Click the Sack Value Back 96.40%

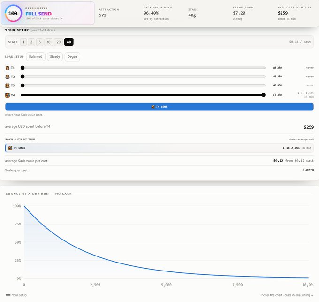tap(151, 13)
